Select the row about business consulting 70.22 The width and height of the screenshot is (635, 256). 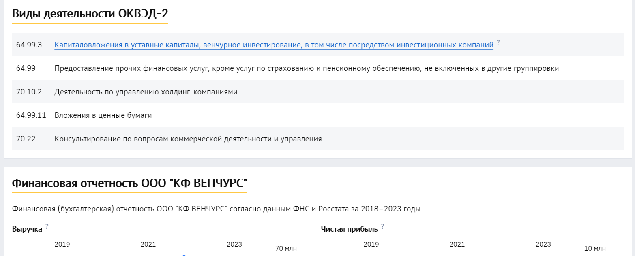(284, 139)
